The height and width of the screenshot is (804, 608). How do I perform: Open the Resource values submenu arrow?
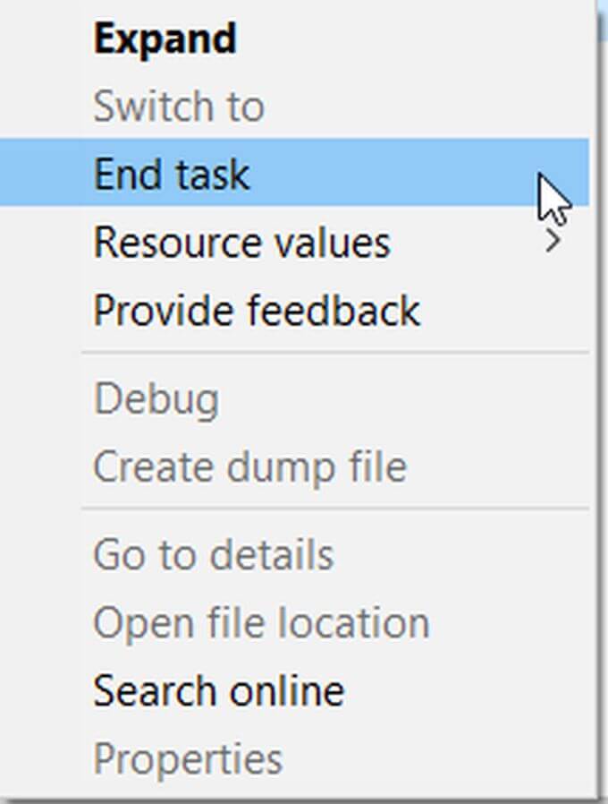(x=554, y=242)
